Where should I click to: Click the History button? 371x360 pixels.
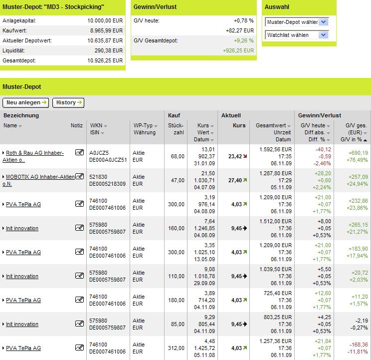point(68,102)
